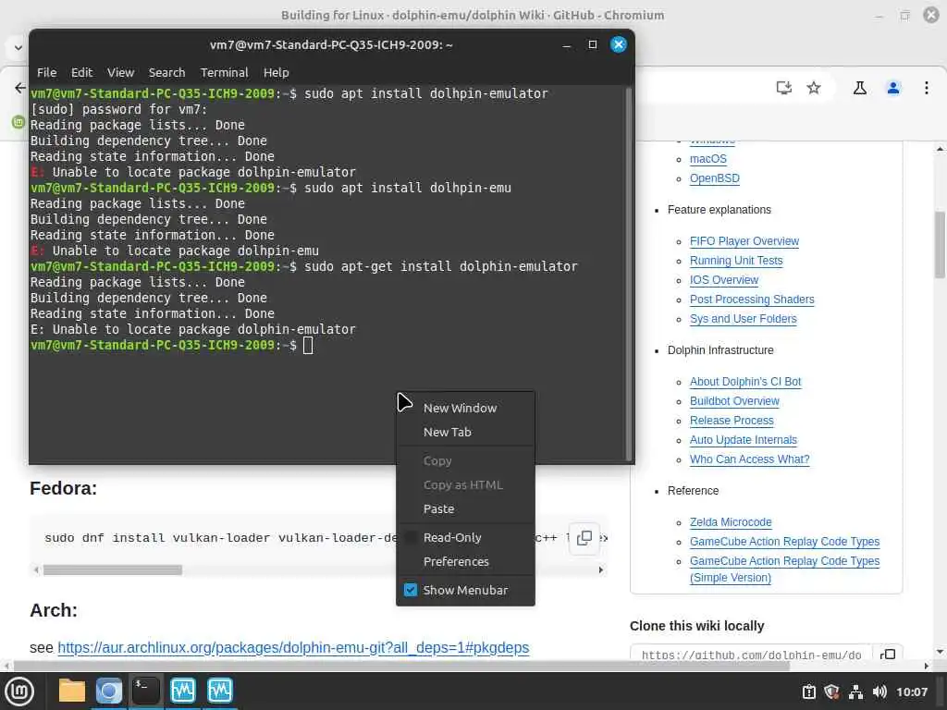947x710 pixels.
Task: Click the wiki clone URL field
Action: [752, 655]
